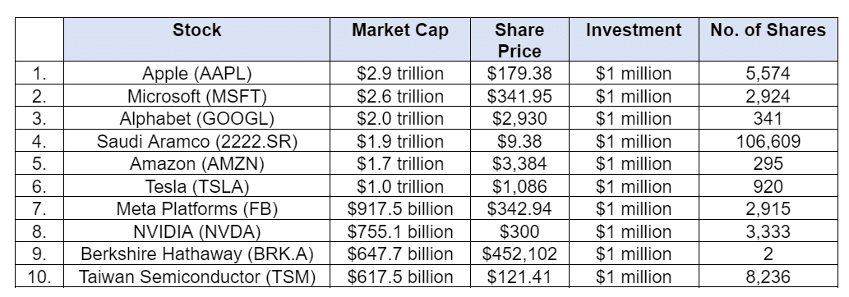
Task: Select the Apple (AAPL) cell
Action: pyautogui.click(x=196, y=73)
